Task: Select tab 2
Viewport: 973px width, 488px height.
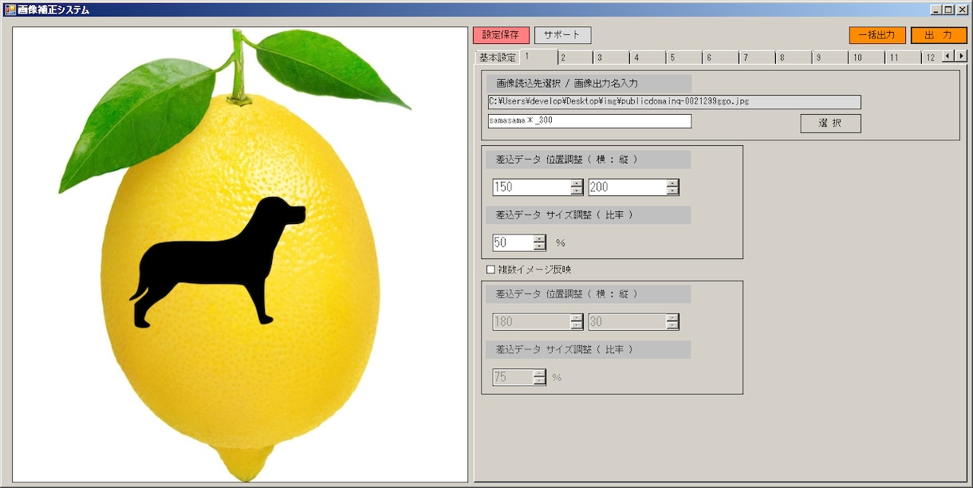Action: pyautogui.click(x=574, y=57)
